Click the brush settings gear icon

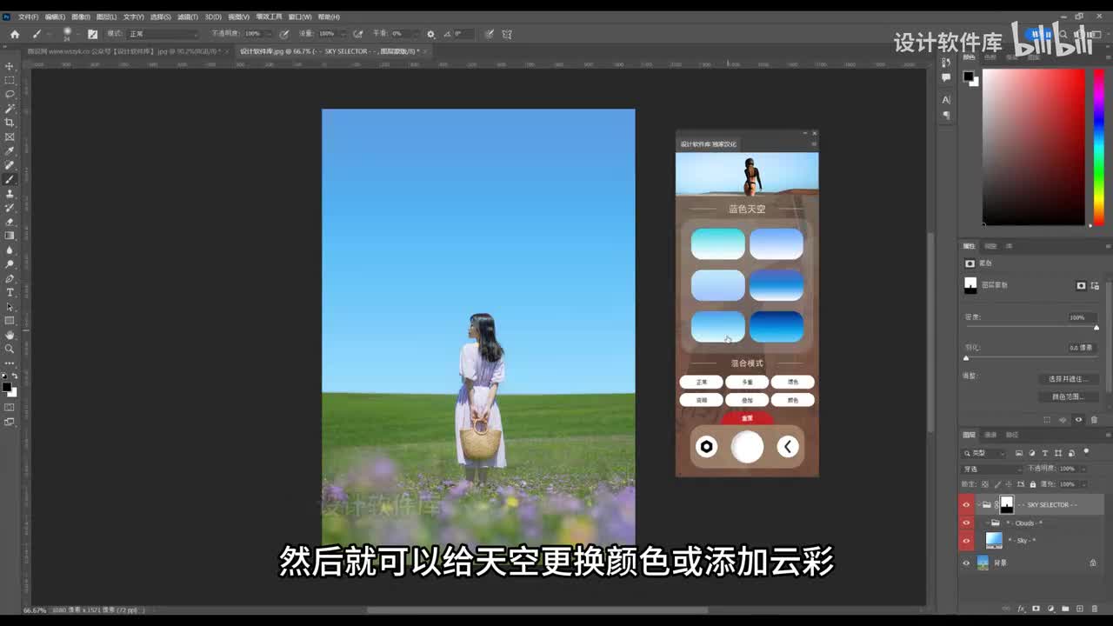[x=430, y=34]
